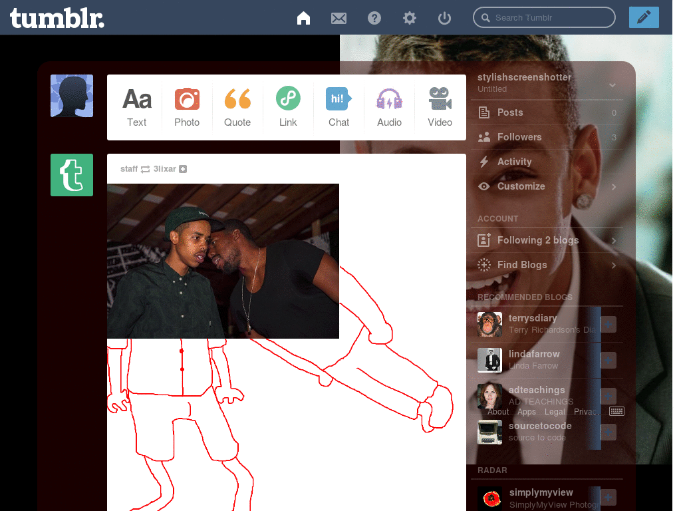
Task: Open Following 2 blogs
Action: click(547, 240)
